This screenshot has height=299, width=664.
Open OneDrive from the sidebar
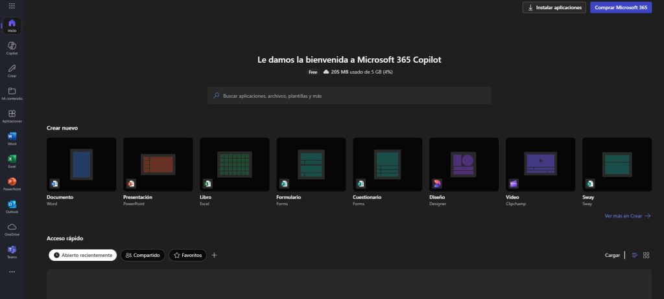click(x=12, y=229)
